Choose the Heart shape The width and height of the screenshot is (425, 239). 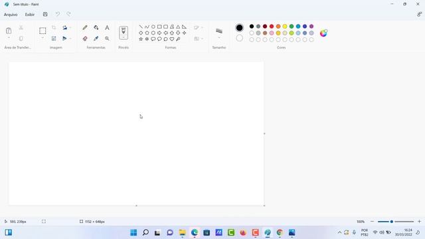(x=172, y=39)
